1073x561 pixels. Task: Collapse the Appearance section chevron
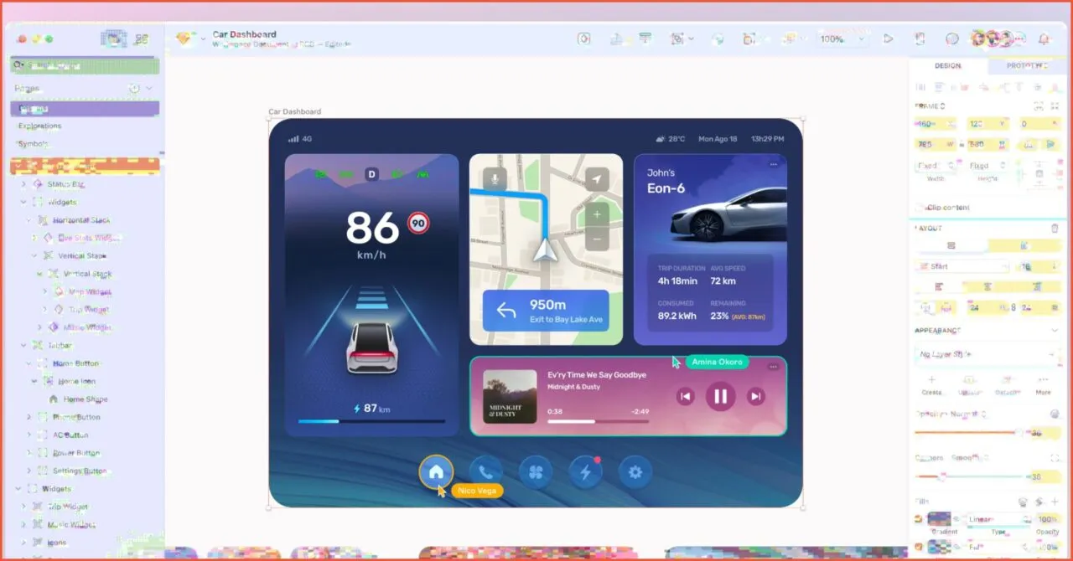coord(1055,330)
